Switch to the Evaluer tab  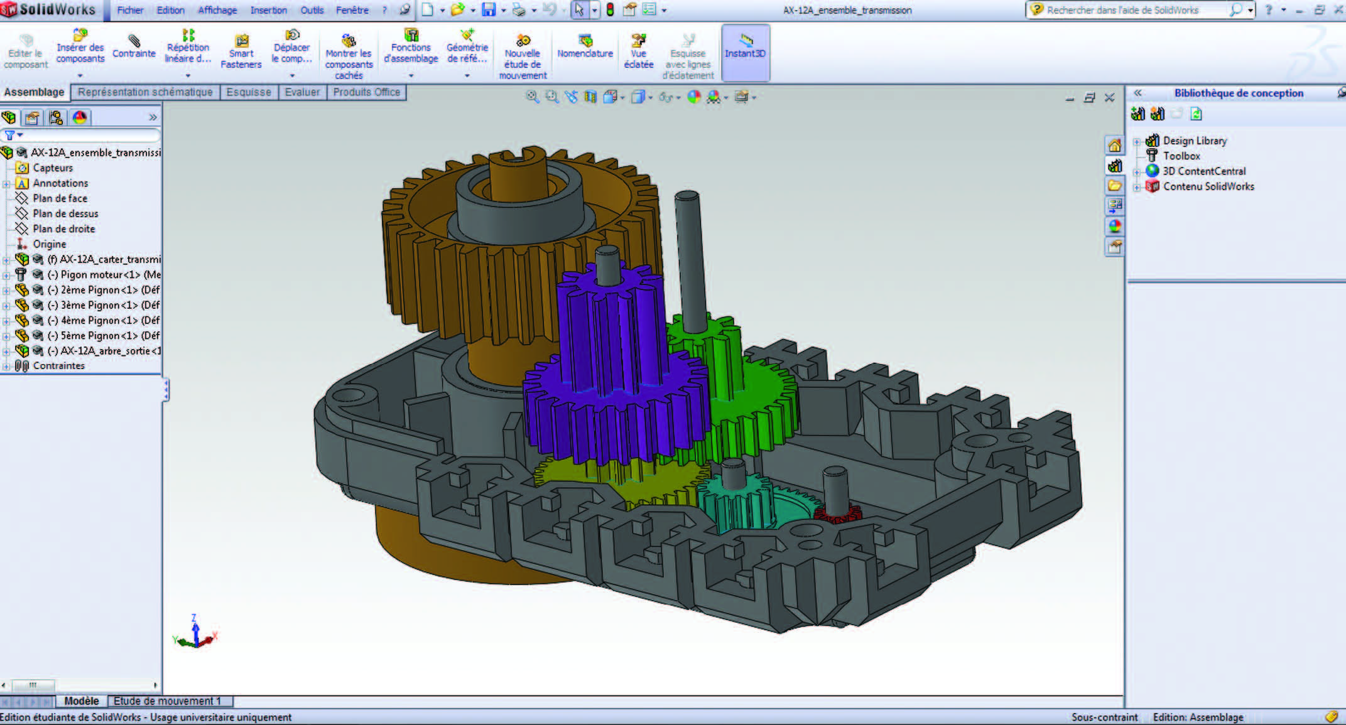pos(302,92)
